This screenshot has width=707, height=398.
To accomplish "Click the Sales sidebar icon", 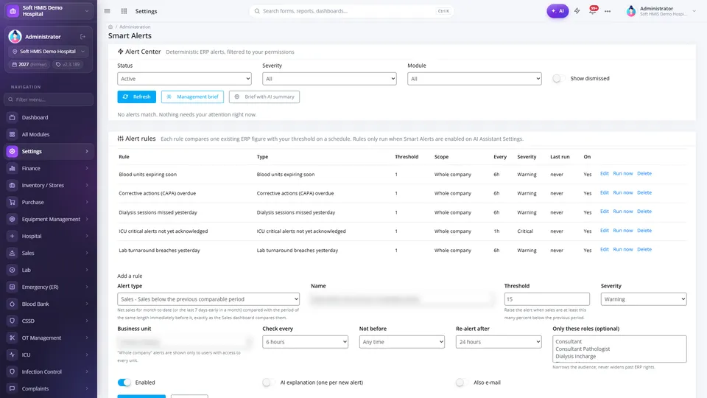I will coord(13,253).
